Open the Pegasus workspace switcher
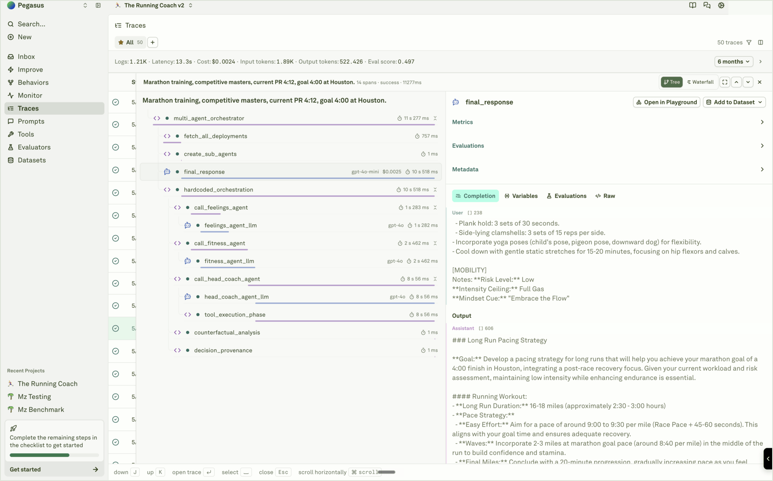 [x=47, y=6]
